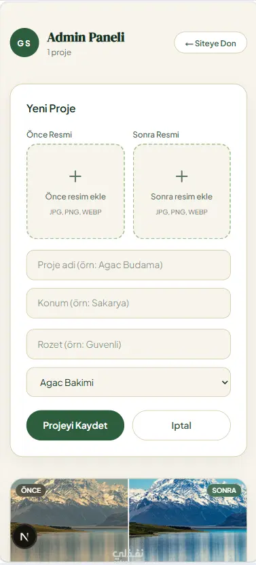Image resolution: width=256 pixels, height=565 pixels.
Task: Click the plus icon for Sonra image
Action: [x=181, y=176]
